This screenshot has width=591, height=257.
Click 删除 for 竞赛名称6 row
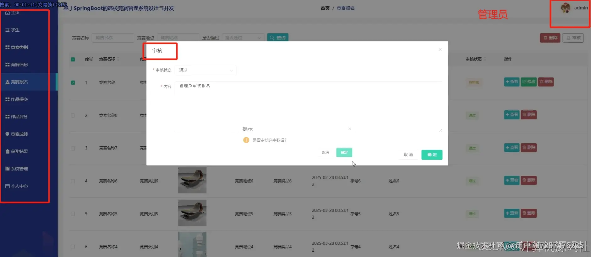[529, 180]
